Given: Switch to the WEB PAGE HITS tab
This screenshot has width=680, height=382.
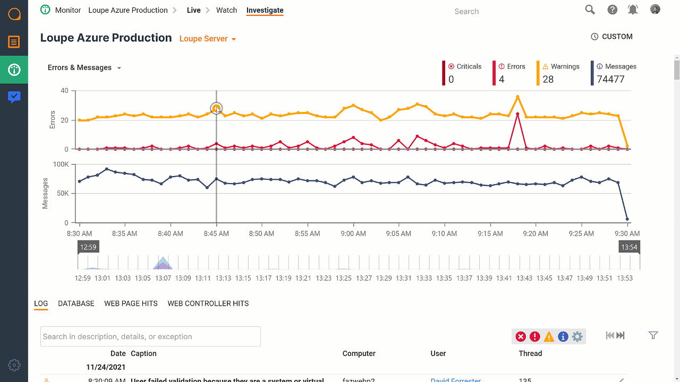Looking at the screenshot, I should pos(131,303).
